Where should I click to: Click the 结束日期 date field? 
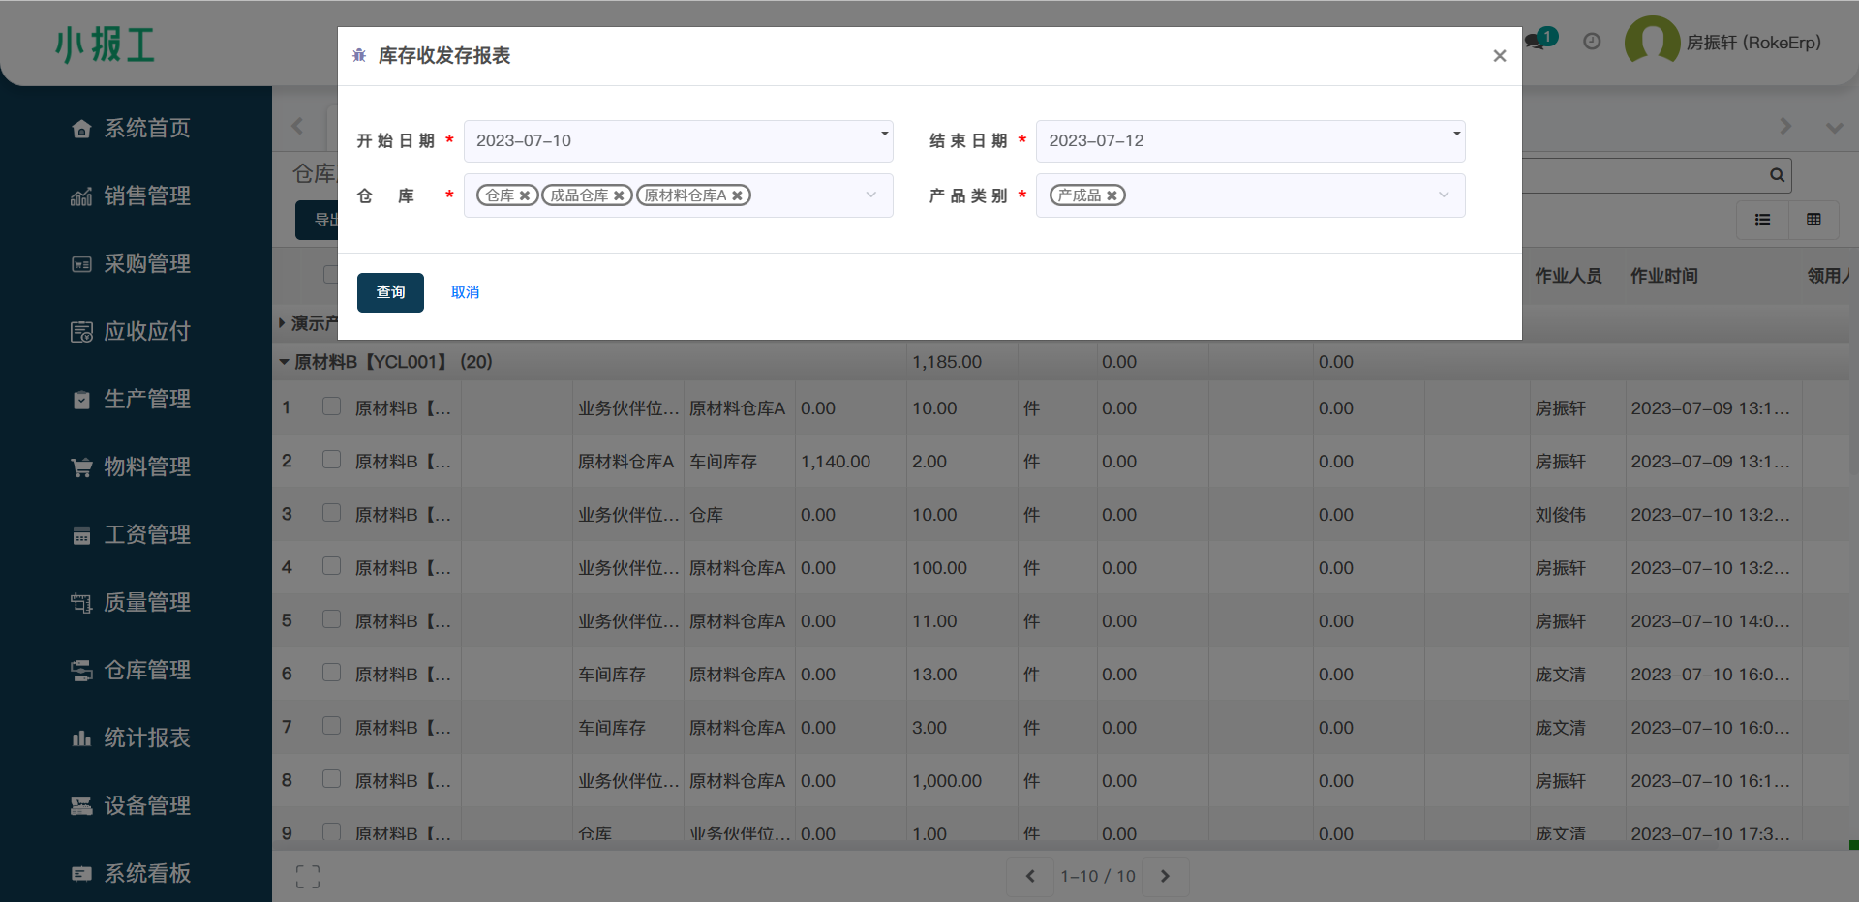(1249, 141)
